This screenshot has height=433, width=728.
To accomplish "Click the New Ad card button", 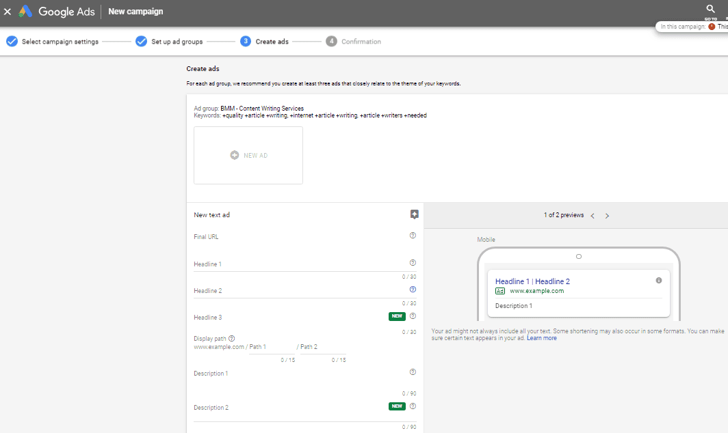I will point(248,155).
